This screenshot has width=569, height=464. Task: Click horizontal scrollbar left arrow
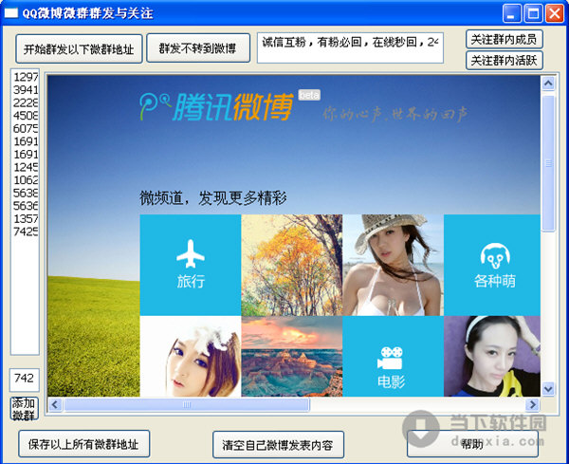click(x=55, y=404)
